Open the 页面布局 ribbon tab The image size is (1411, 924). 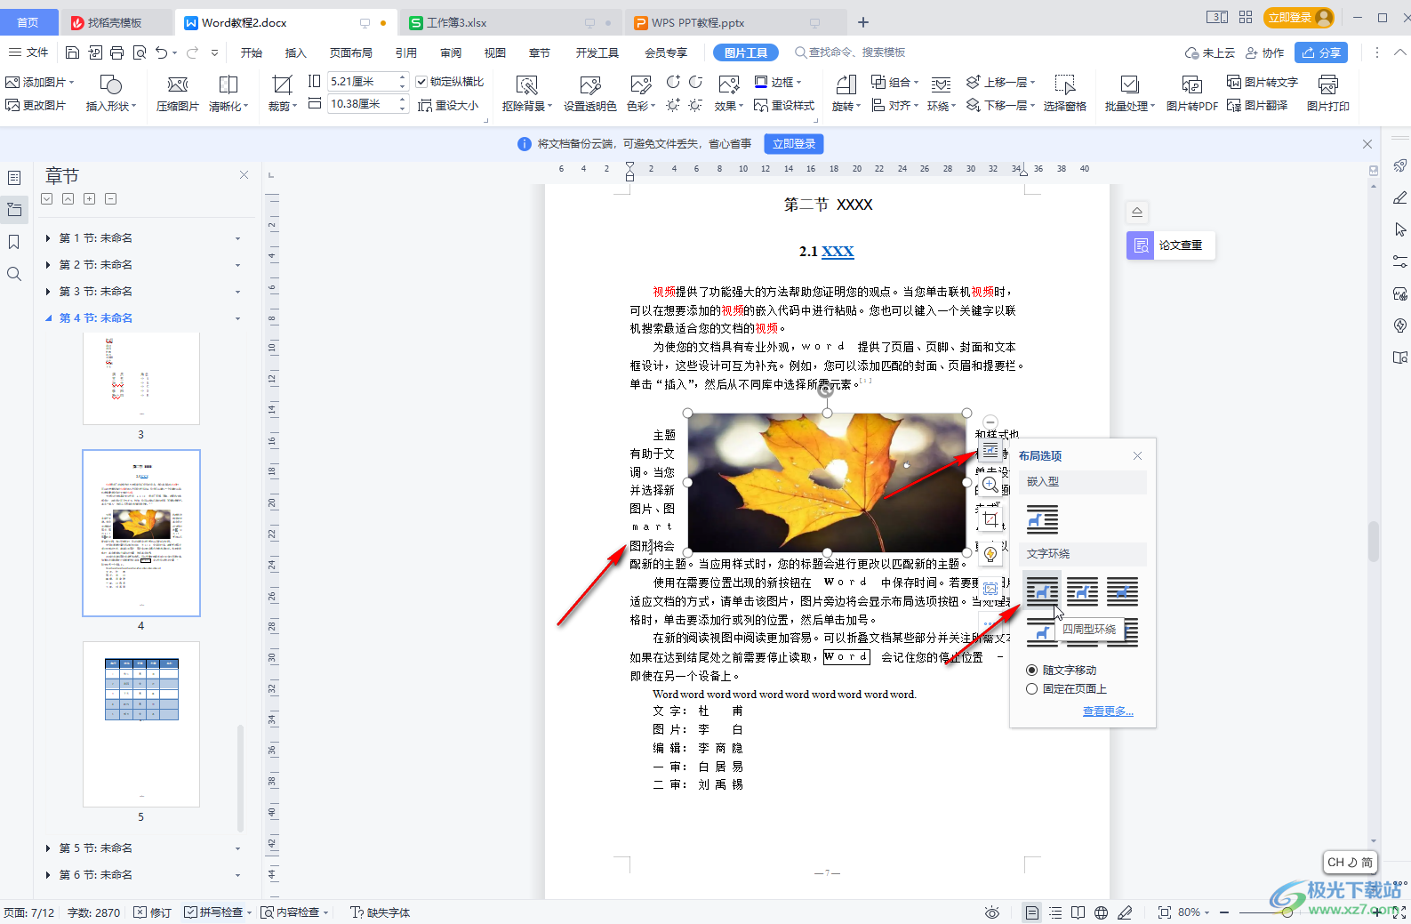point(351,52)
